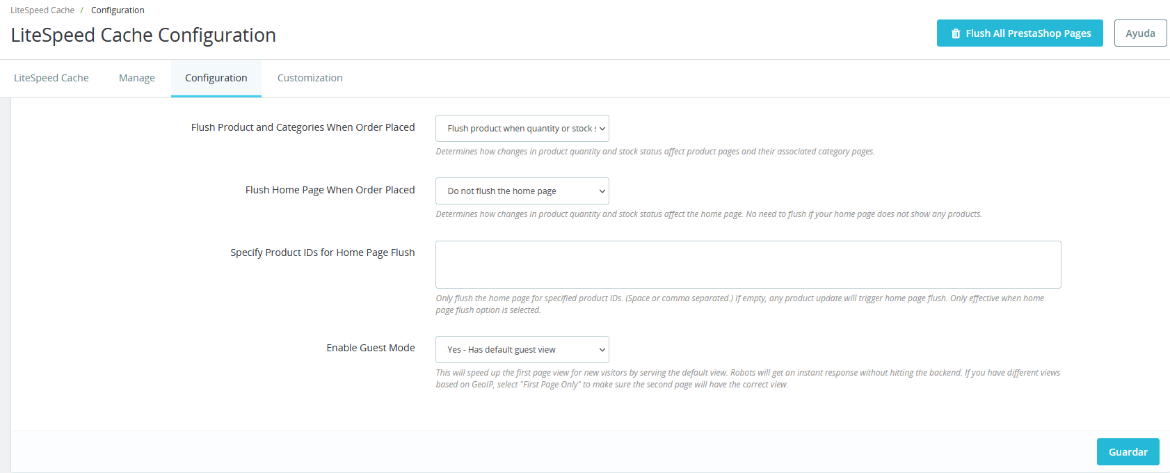Open Flush Home Page When Order Placed dropdown
1170x473 pixels.
522,191
